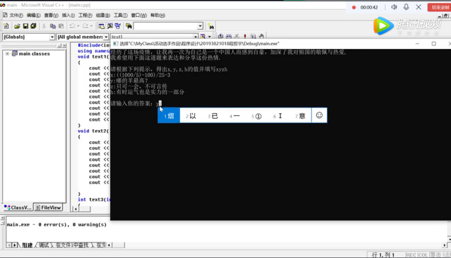Viewport: 451px width, 258px height.
Task: Open the Globals class dropdown
Action: tap(52, 37)
